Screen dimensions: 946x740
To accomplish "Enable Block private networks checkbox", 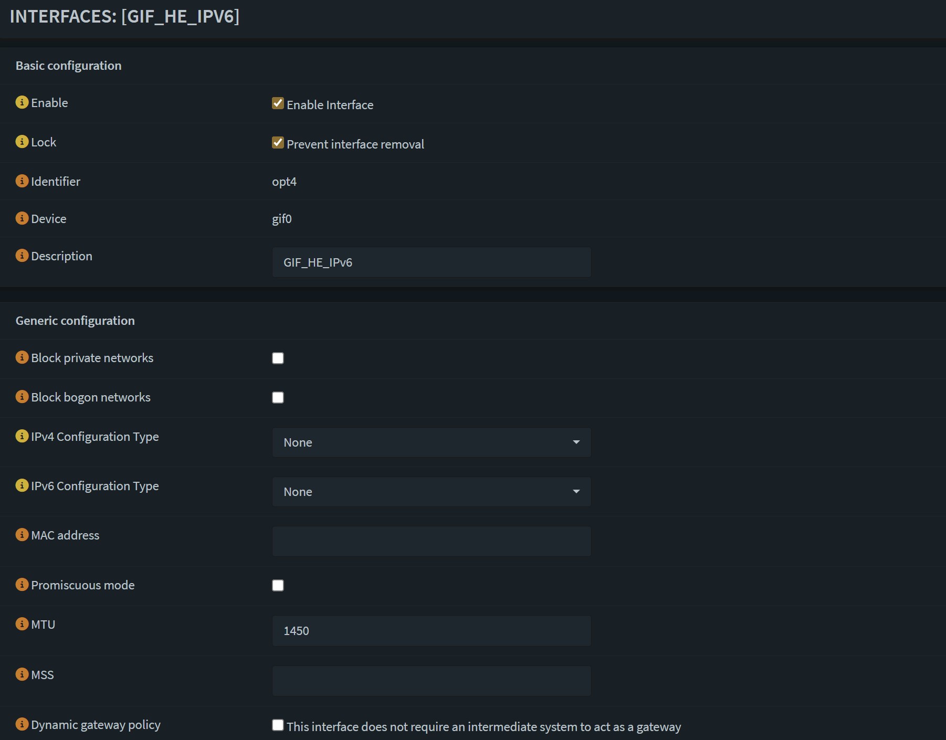I will [278, 358].
